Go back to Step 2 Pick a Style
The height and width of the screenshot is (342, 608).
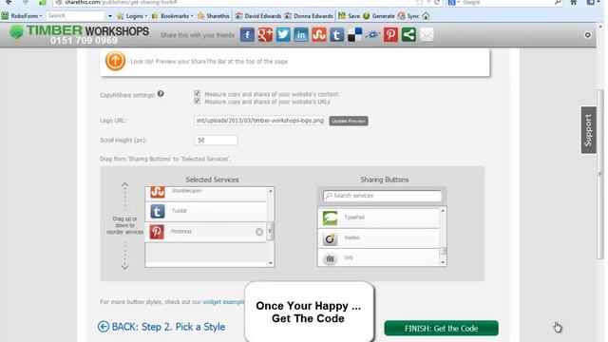(x=161, y=327)
